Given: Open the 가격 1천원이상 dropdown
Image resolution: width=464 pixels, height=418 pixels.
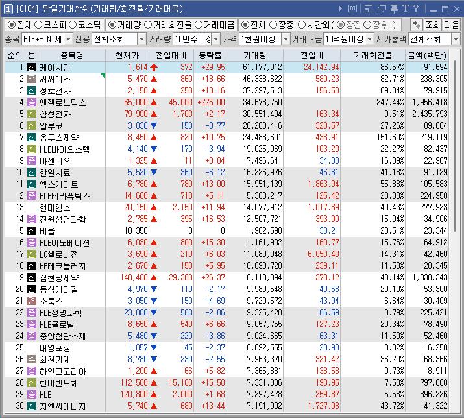Looking at the screenshot, I should [286, 39].
